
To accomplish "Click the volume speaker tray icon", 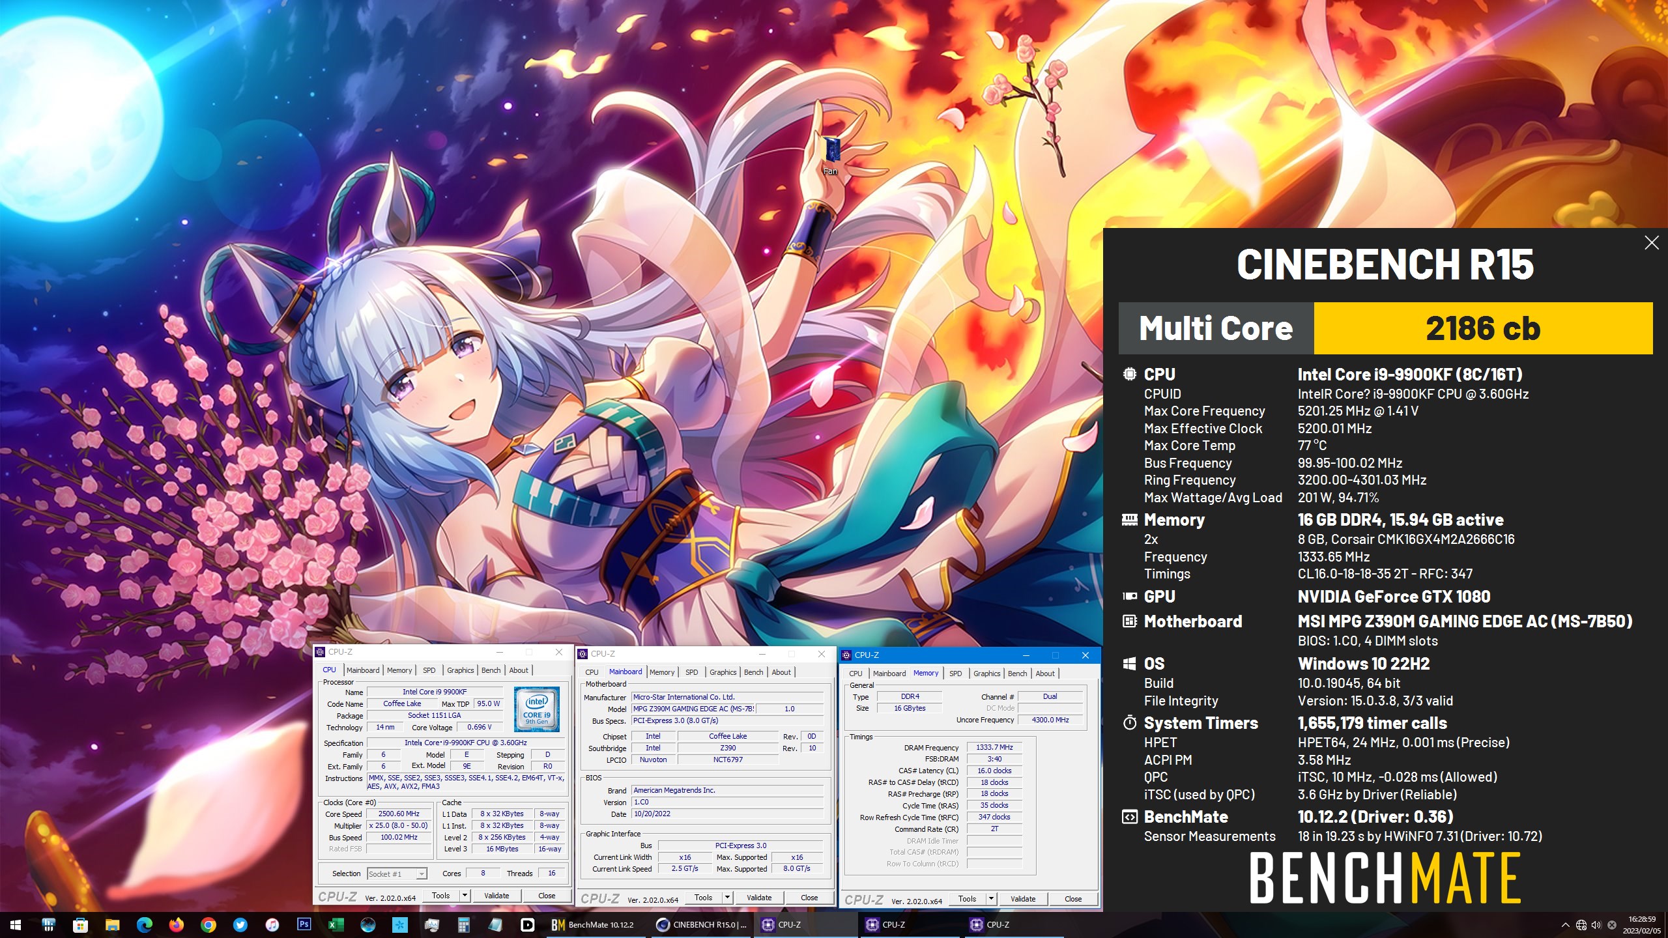I will (1596, 925).
